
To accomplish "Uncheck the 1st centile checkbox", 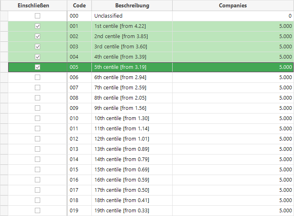I will click(37, 26).
